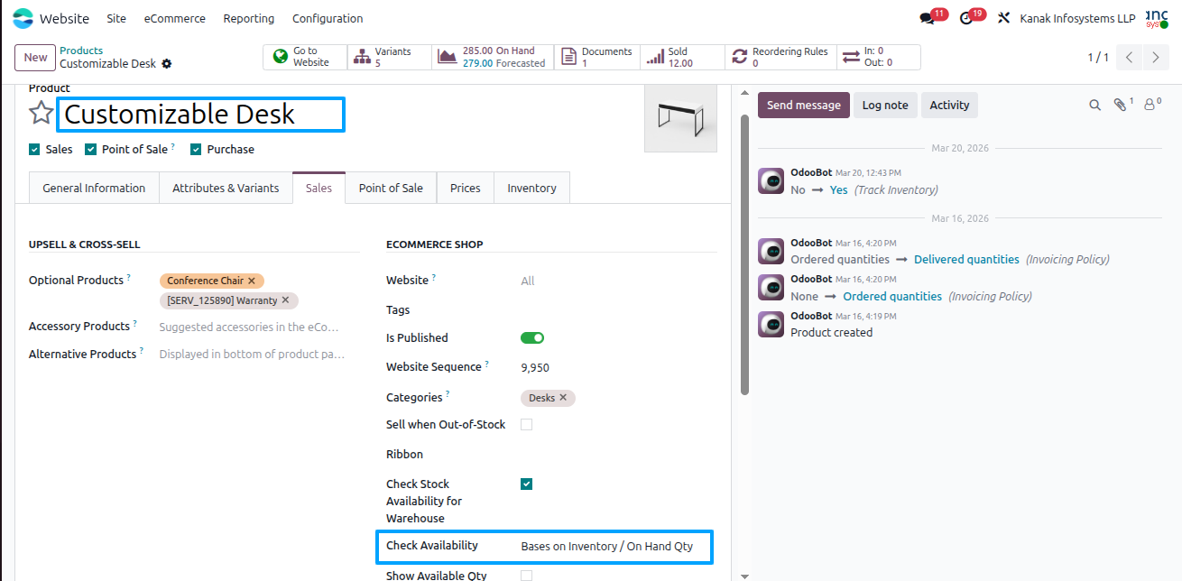
Task: Open Go to Website smart button
Action: coord(305,58)
